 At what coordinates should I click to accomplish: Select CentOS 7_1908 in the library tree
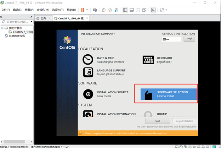[x=23, y=32]
